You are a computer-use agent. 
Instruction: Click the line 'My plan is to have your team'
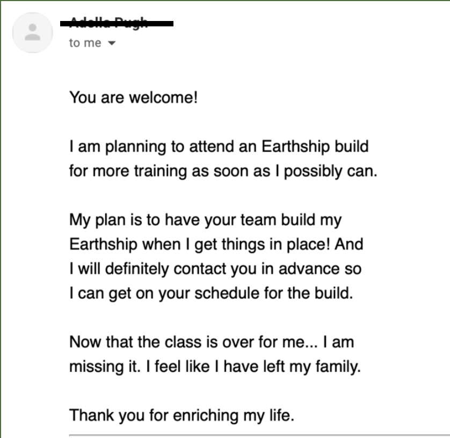click(x=206, y=220)
